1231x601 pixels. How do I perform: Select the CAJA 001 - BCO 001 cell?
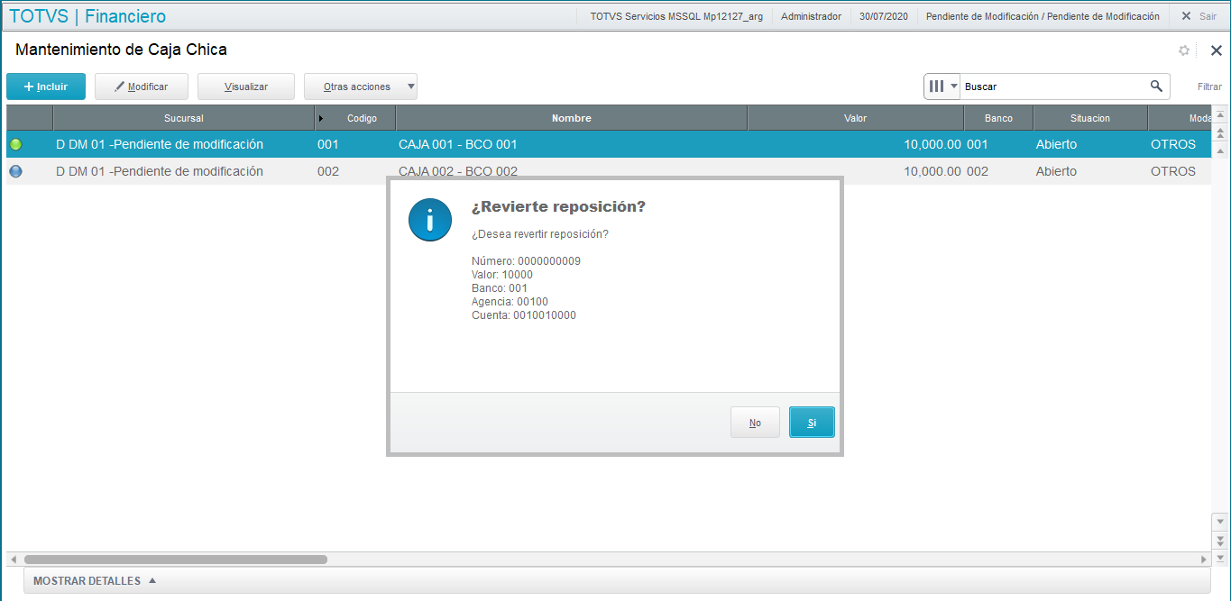coord(572,144)
